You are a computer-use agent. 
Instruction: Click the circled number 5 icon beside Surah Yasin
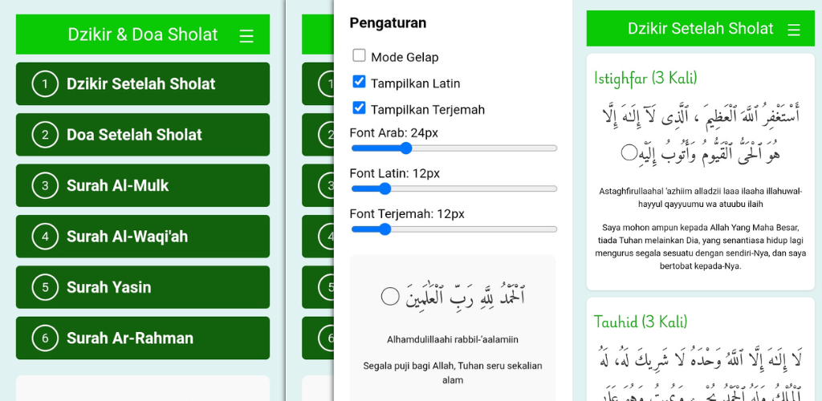[45, 287]
